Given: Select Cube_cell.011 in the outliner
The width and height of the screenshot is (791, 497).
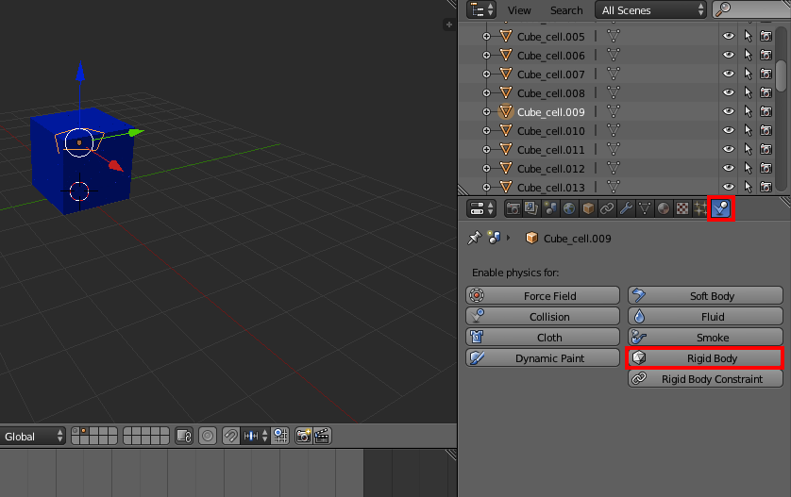Looking at the screenshot, I should coord(551,150).
